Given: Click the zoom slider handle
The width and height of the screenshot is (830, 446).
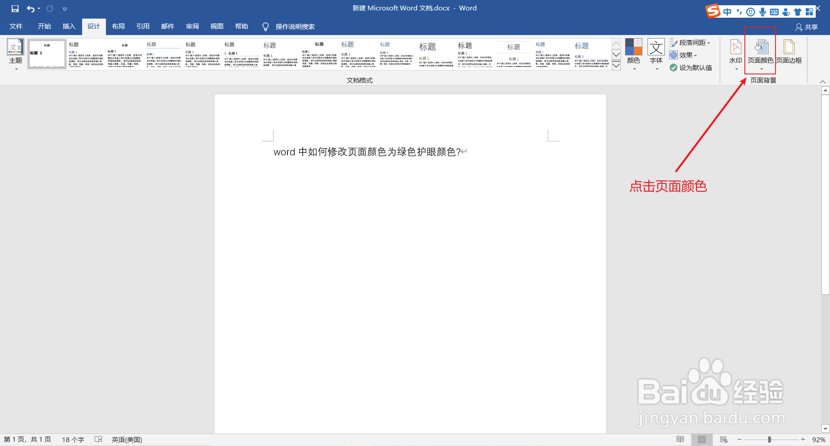Looking at the screenshot, I should [769, 440].
